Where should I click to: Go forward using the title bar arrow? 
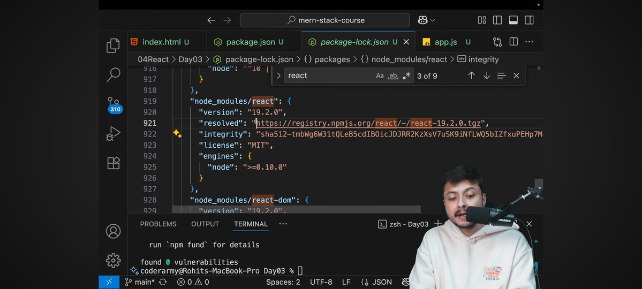[227, 20]
